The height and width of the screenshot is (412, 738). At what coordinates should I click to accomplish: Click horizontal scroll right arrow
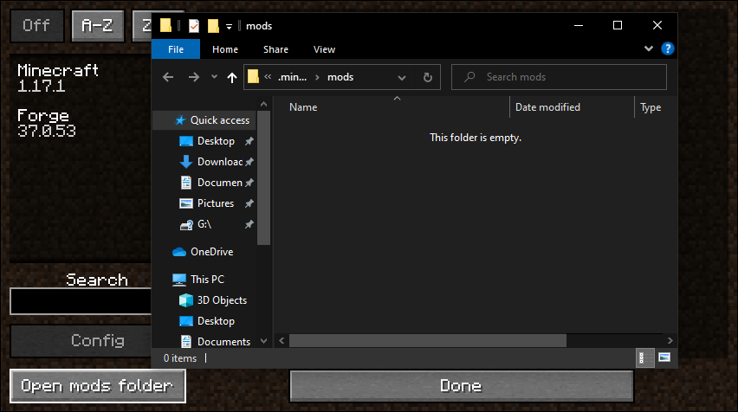click(x=670, y=340)
